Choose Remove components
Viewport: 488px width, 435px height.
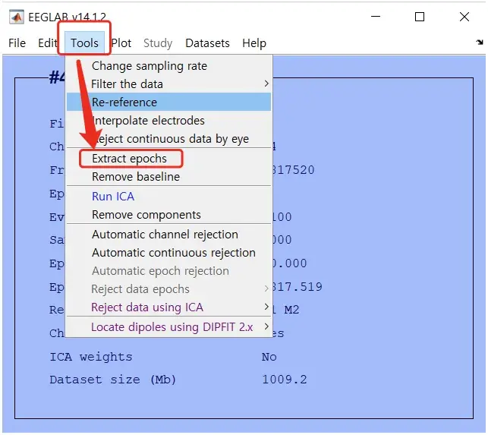pyautogui.click(x=146, y=215)
